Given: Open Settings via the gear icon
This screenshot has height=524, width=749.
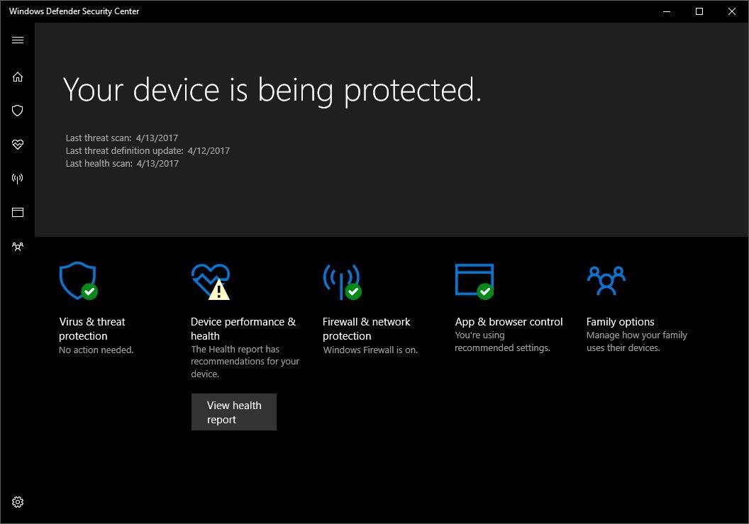Looking at the screenshot, I should (x=18, y=502).
